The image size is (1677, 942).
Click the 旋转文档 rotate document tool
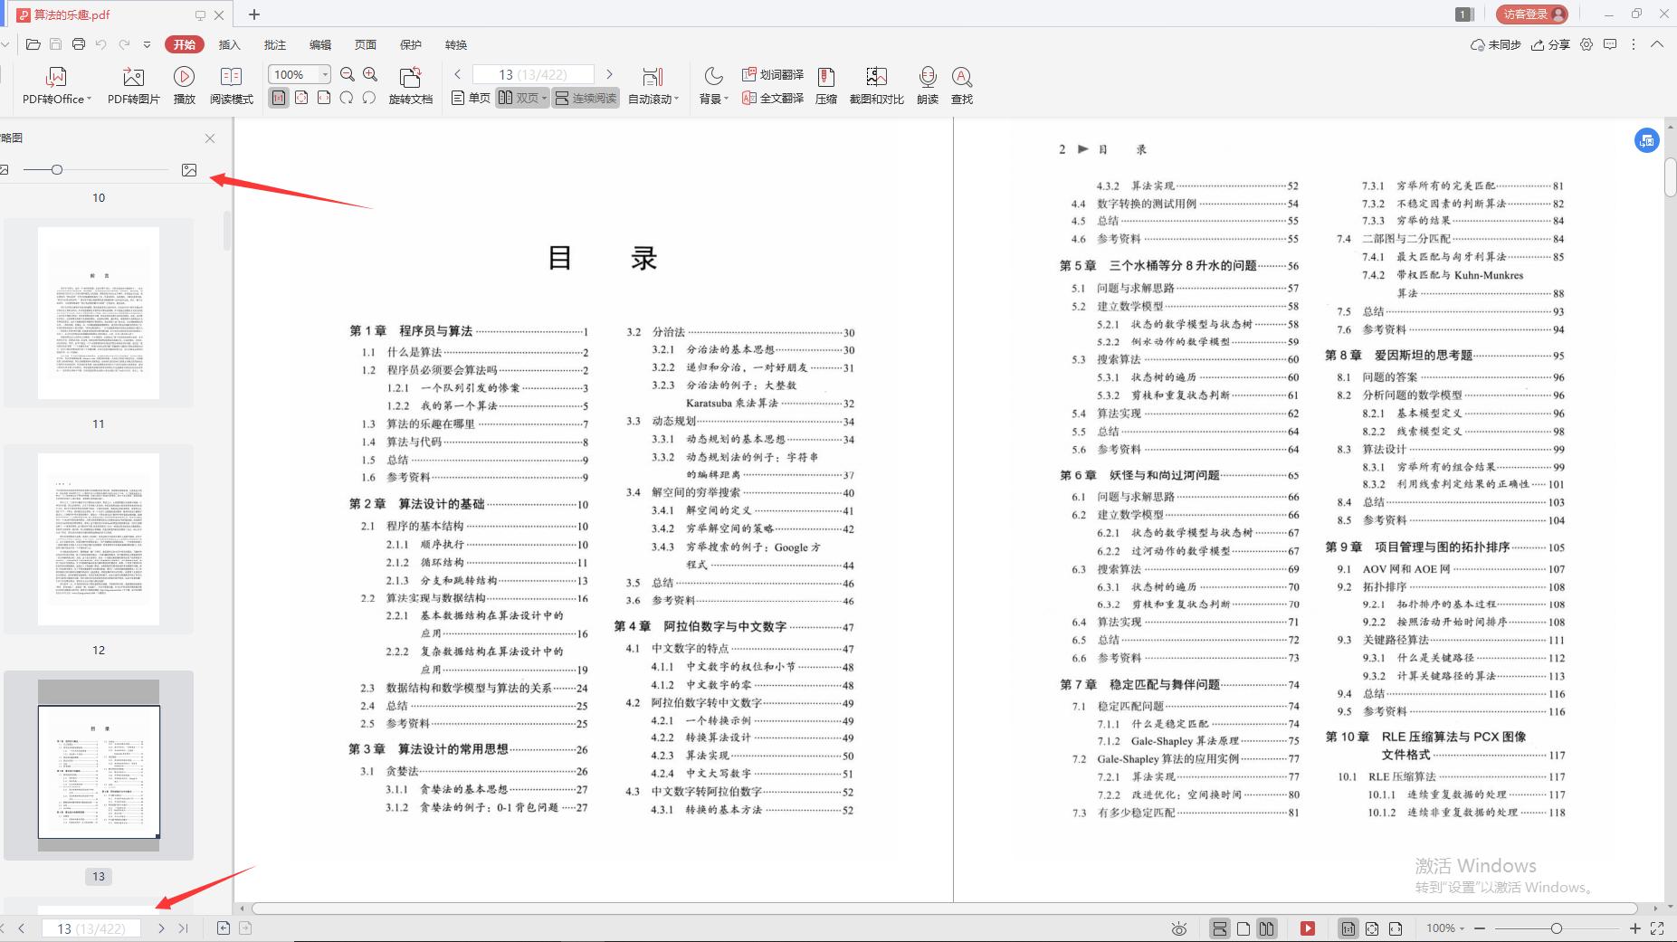[x=412, y=86]
